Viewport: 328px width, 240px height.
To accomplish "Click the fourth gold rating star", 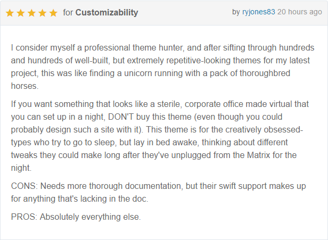I will [x=43, y=13].
